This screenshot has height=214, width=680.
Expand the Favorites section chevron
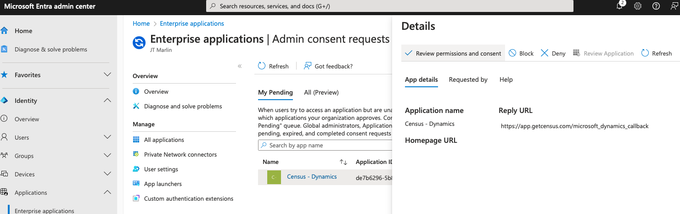click(x=107, y=75)
